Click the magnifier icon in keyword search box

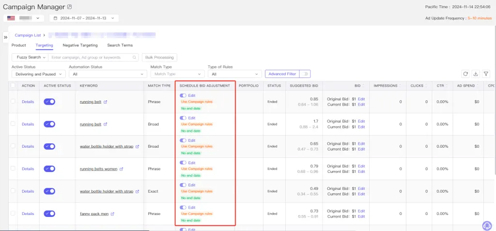pos(134,57)
